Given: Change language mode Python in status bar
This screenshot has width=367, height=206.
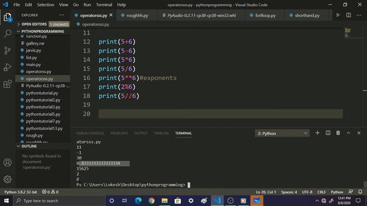Looking at the screenshot, I should 337,192.
